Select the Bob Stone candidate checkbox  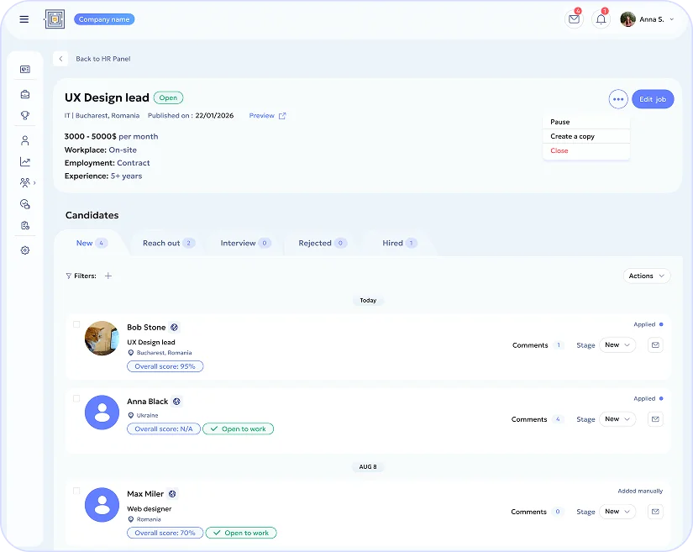[x=76, y=324]
